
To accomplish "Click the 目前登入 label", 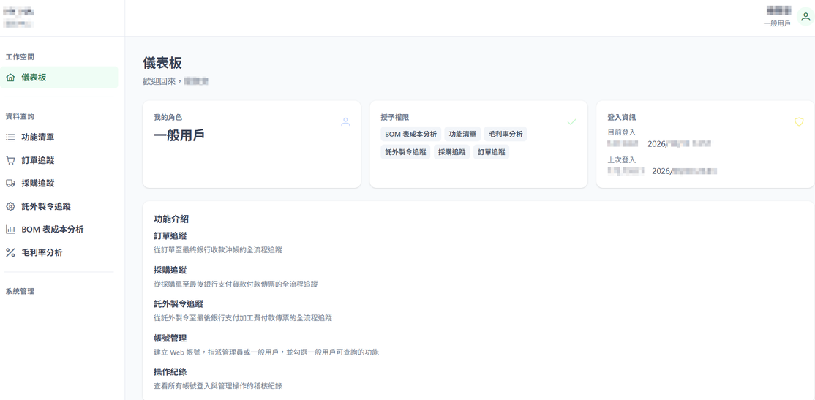I will [621, 132].
